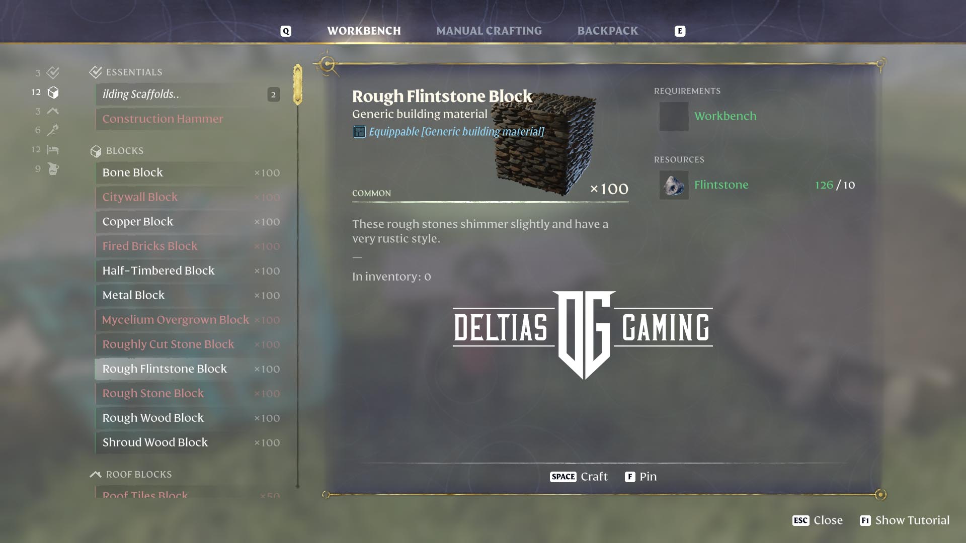Screen dimensions: 966x543
Task: Open the bed furniture category icon
Action: (53, 149)
